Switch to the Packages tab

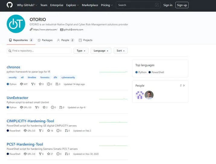coord(45,40)
